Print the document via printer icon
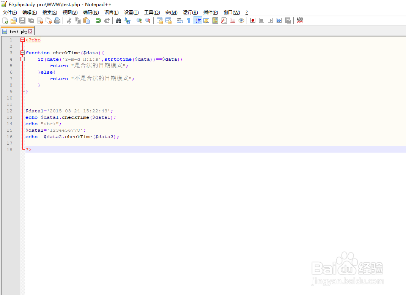Image resolution: width=406 pixels, height=295 pixels. [x=57, y=21]
